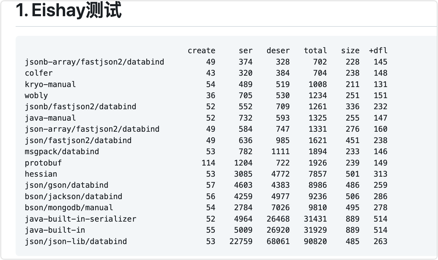Click create value 43 in colfer row
This screenshot has height=260, width=438.
210,73
